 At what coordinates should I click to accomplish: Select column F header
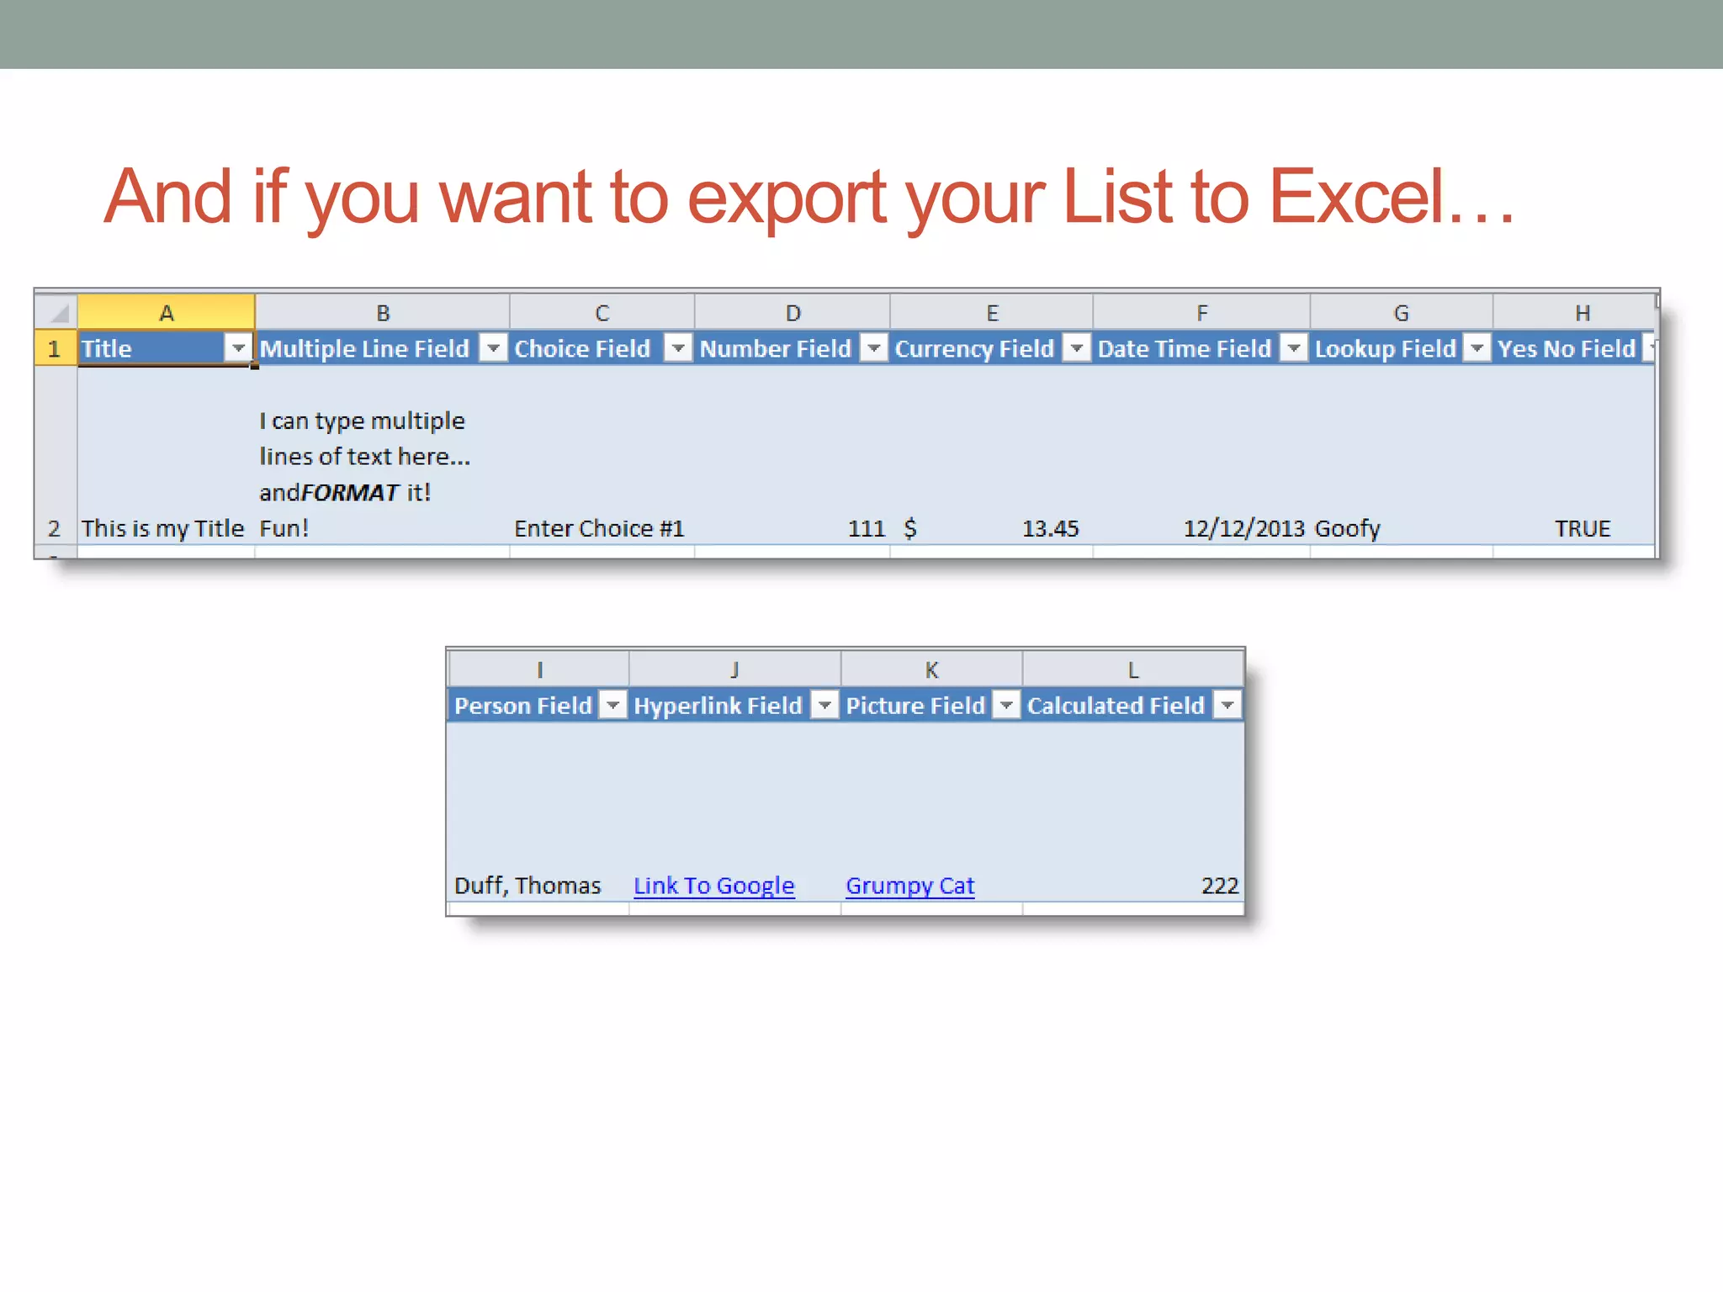(x=1202, y=313)
